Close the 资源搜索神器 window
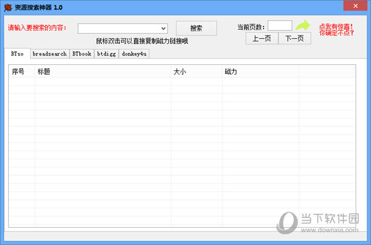 pyautogui.click(x=356, y=6)
